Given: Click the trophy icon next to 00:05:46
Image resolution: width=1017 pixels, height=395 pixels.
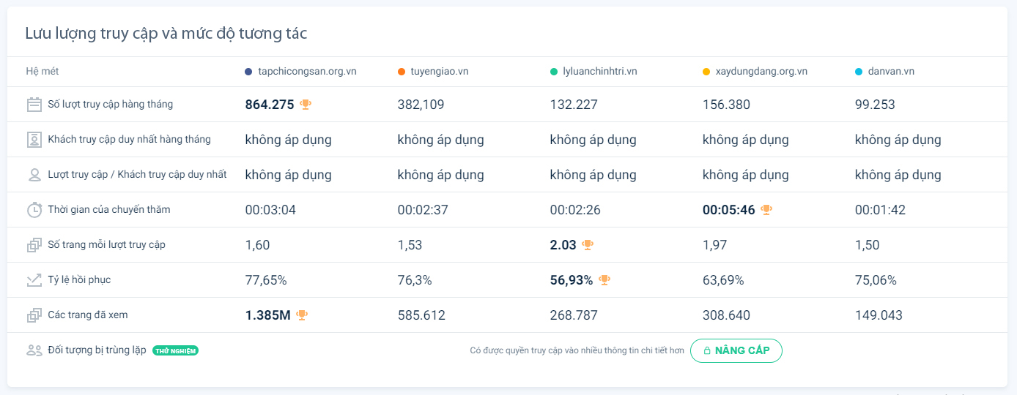Looking at the screenshot, I should pos(766,210).
